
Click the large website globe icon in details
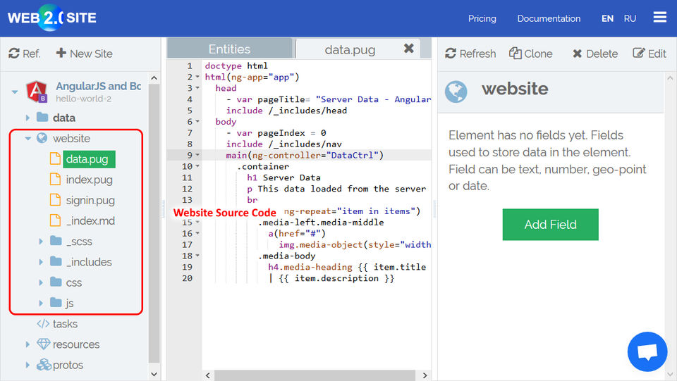456,92
